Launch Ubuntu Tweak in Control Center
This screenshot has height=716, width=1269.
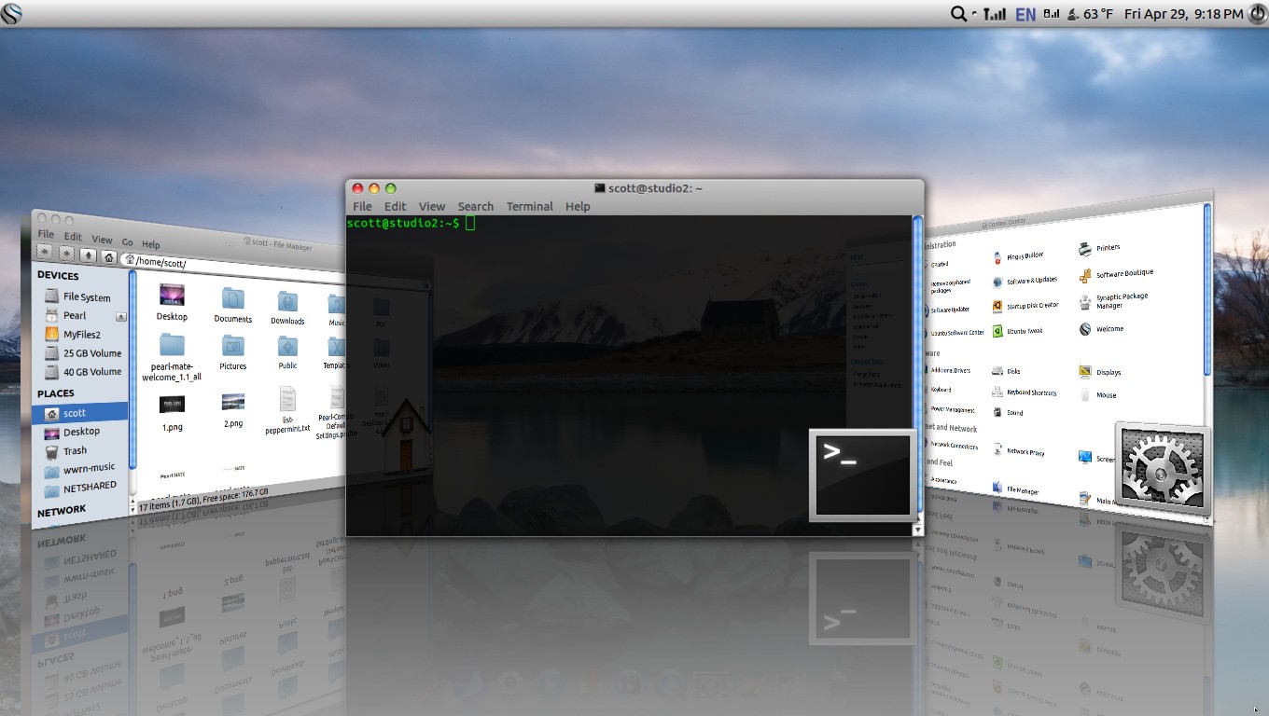[x=1025, y=331]
